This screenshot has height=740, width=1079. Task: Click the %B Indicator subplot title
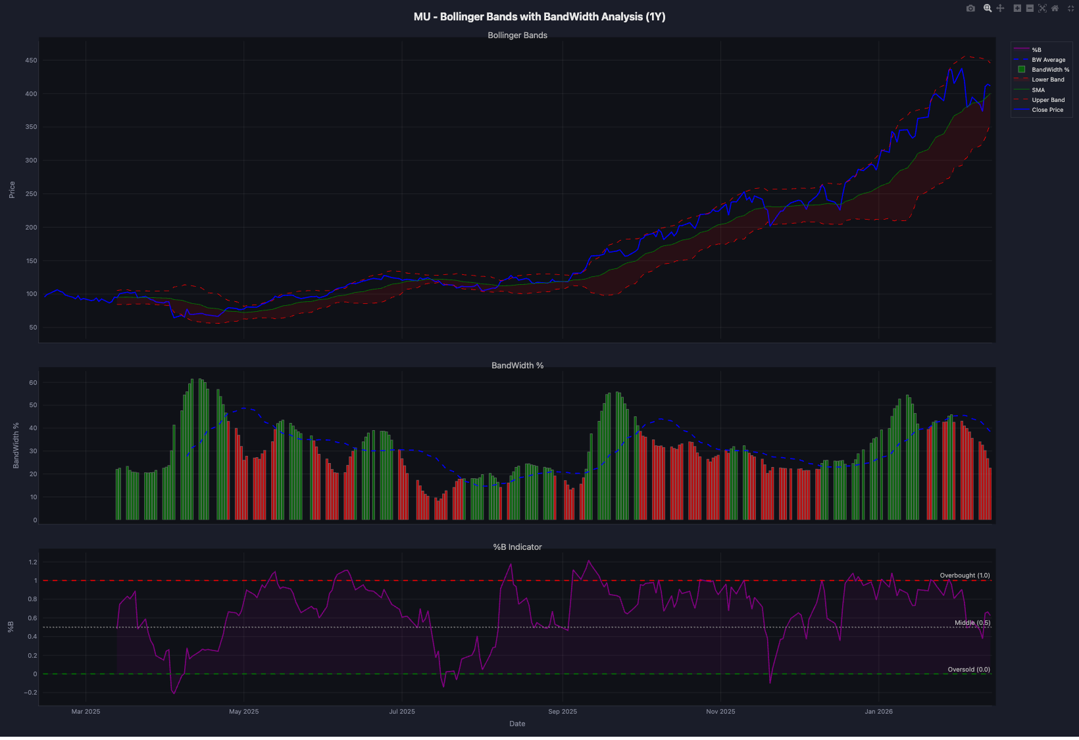[517, 547]
